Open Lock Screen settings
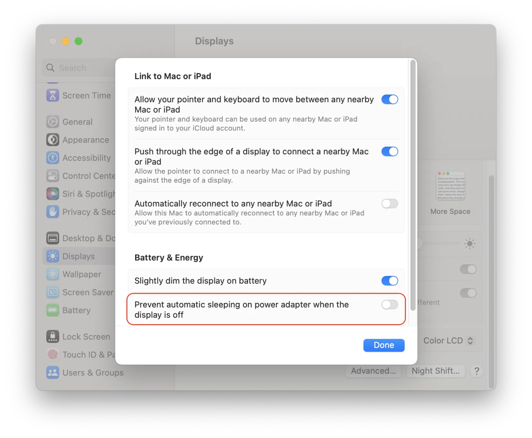Viewport: 532px width, 438px height. click(79, 337)
